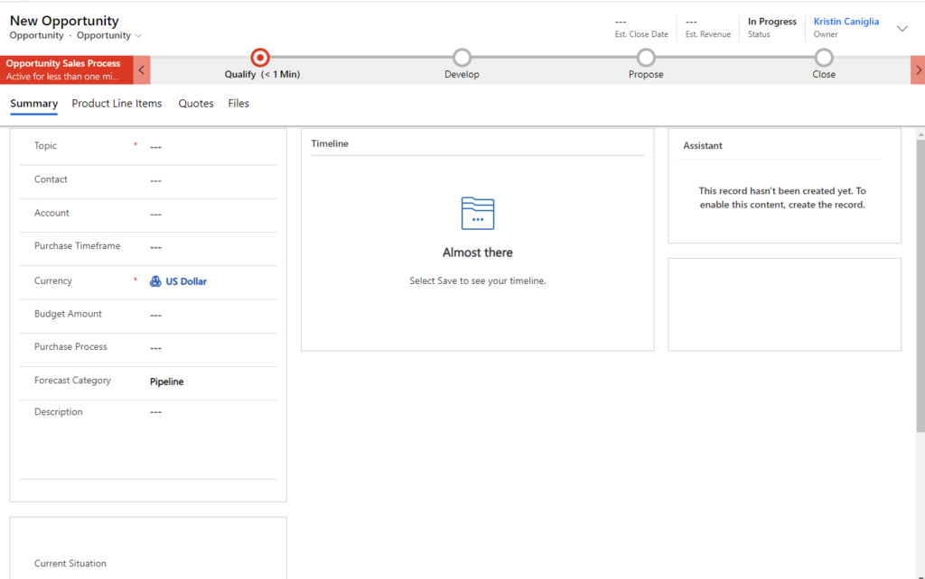The height and width of the screenshot is (579, 925).
Task: Click the Almost there message
Action: pos(478,253)
